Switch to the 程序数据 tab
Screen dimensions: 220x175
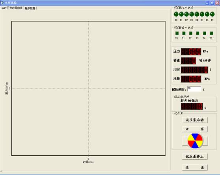30,8
